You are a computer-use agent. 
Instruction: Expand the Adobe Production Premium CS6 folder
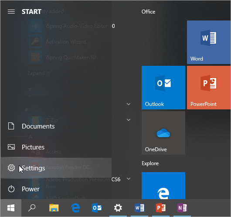click(x=129, y=179)
